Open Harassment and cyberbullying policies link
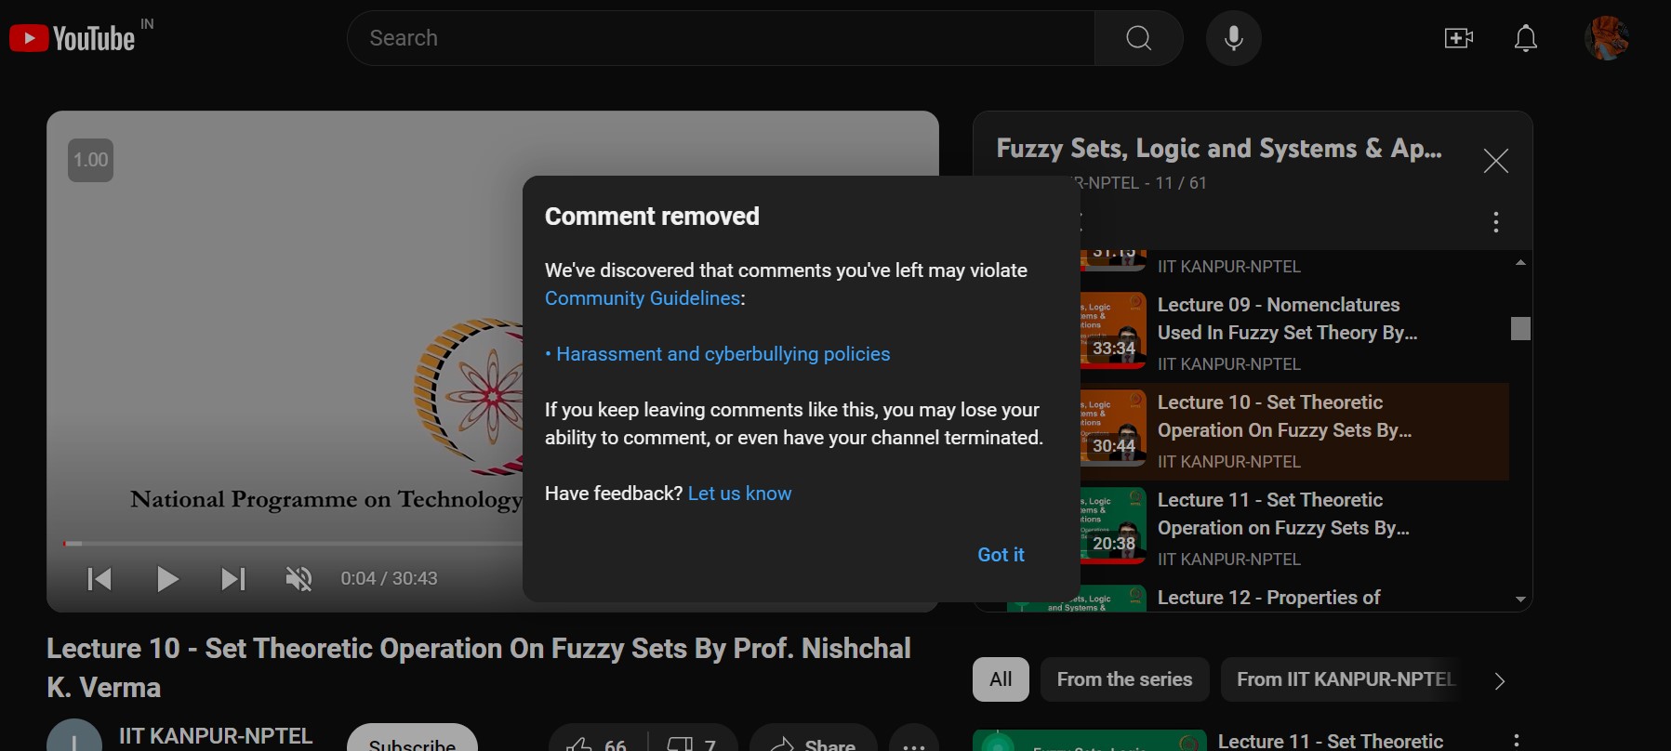The image size is (1671, 751). (x=723, y=354)
